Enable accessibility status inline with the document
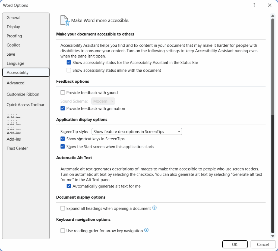The image size is (278, 251). tap(69, 70)
